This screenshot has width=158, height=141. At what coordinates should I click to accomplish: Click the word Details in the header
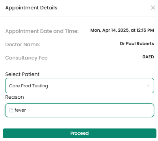[49, 8]
